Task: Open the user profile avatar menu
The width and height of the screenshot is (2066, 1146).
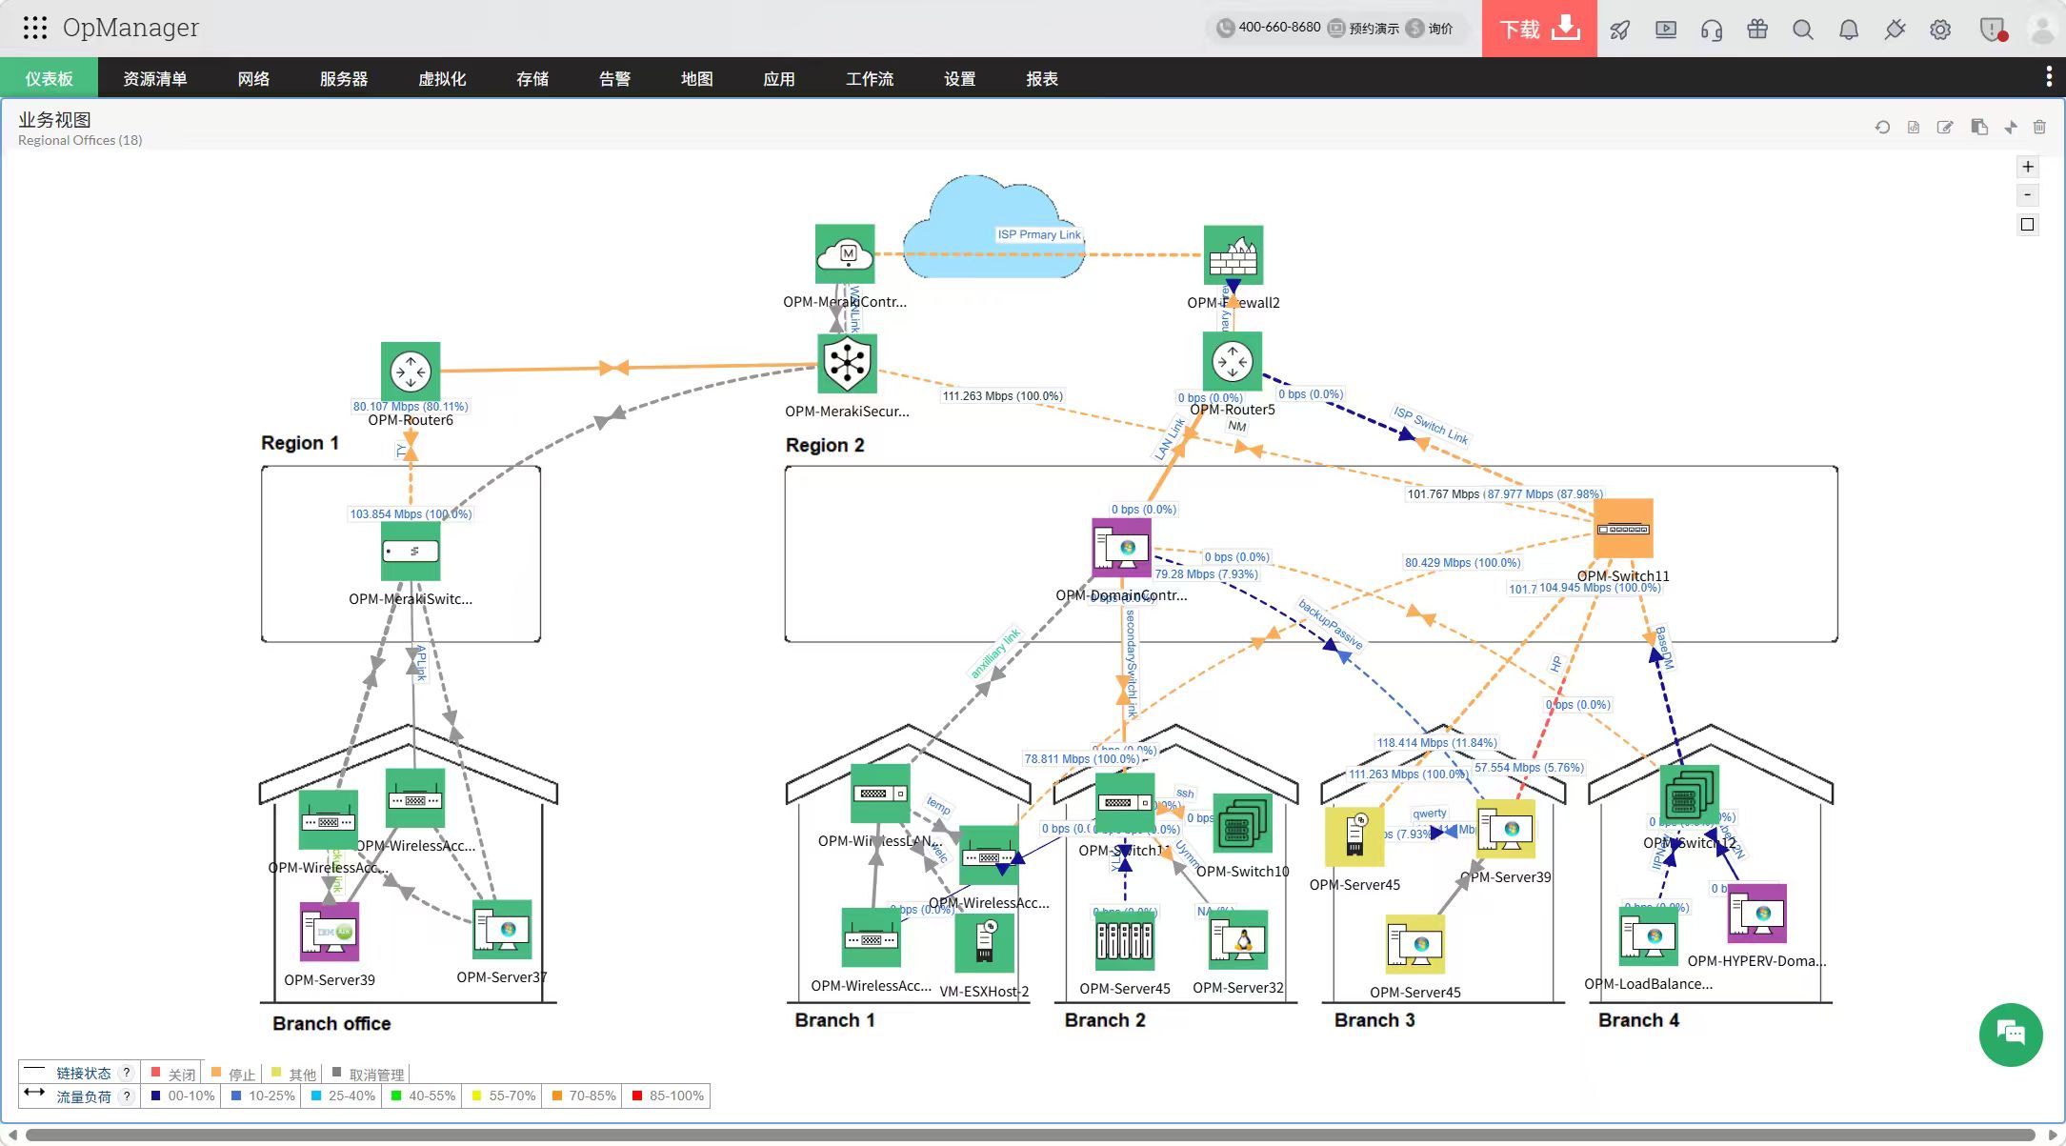Action: pyautogui.click(x=2041, y=30)
